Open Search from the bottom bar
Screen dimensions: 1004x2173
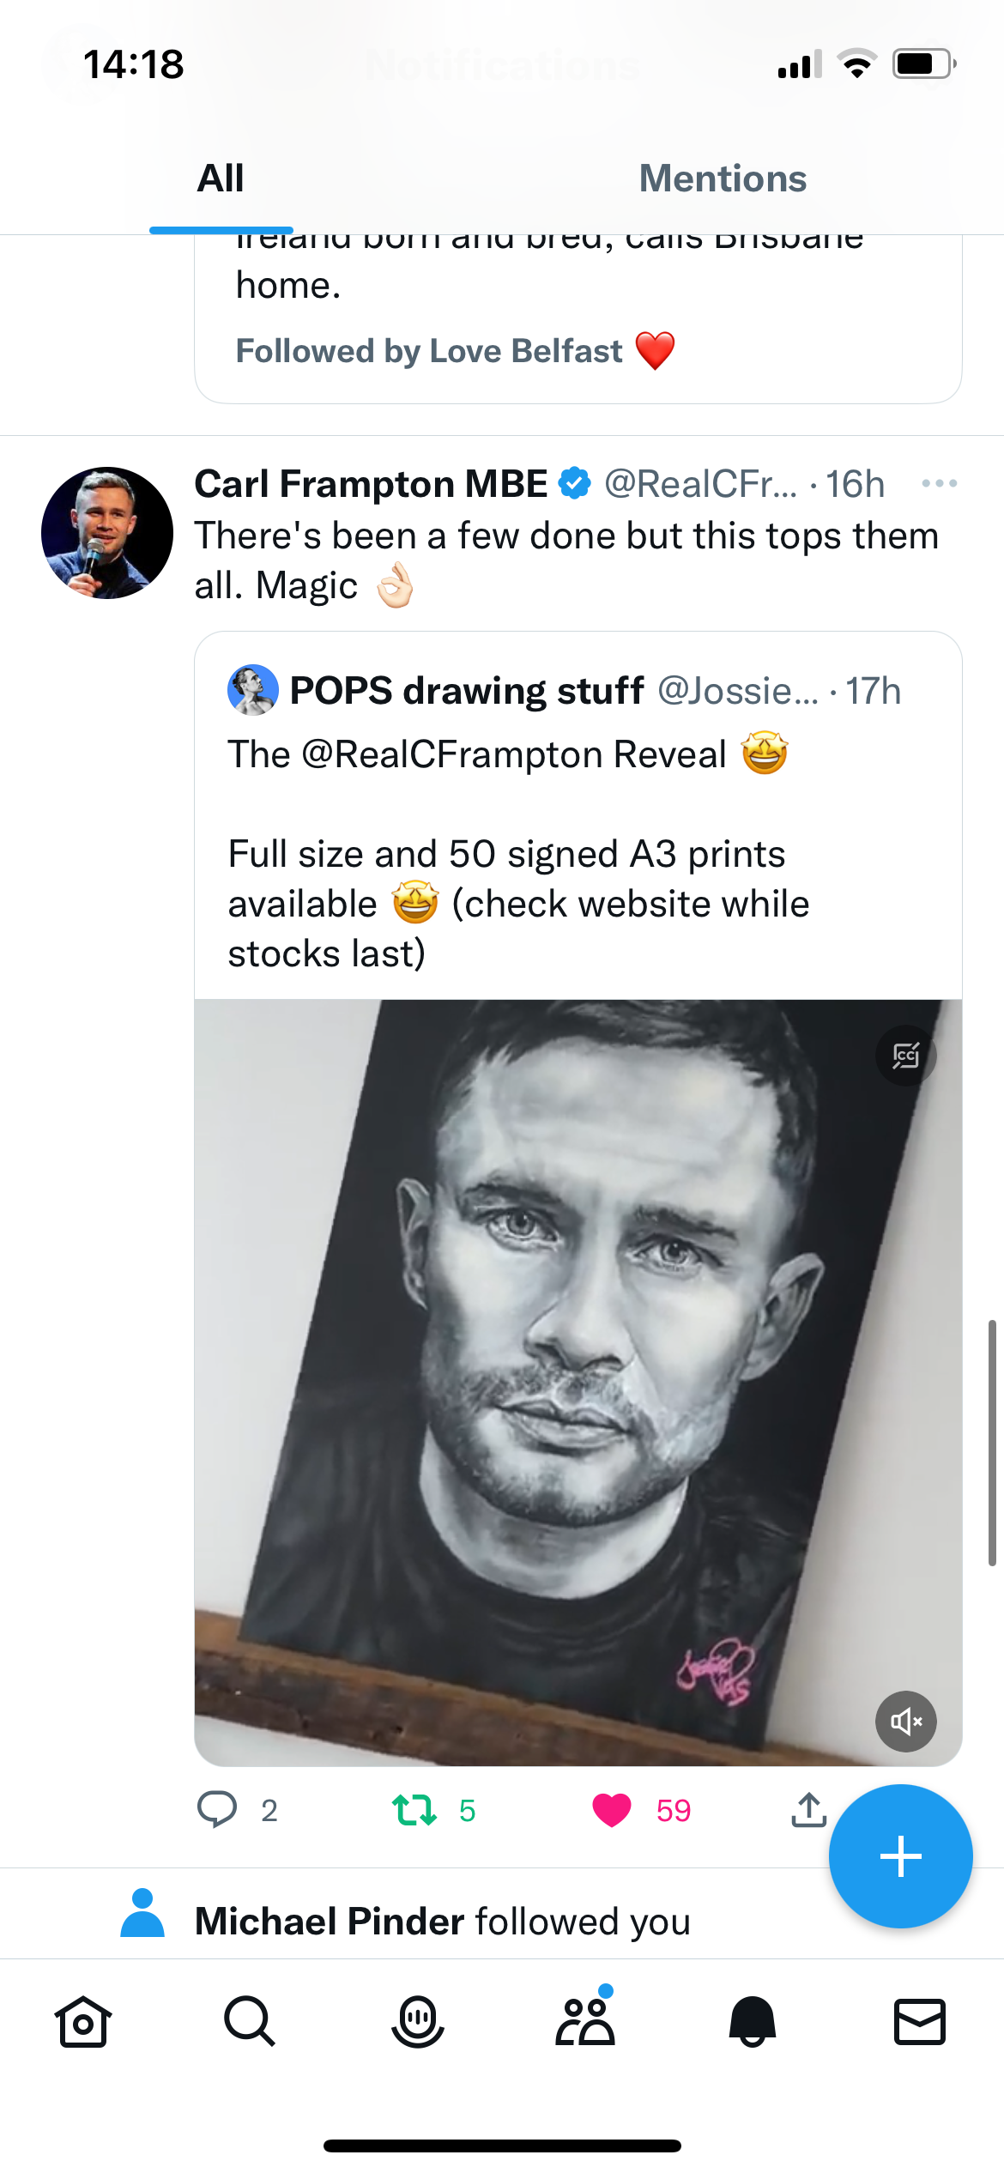(x=250, y=2023)
